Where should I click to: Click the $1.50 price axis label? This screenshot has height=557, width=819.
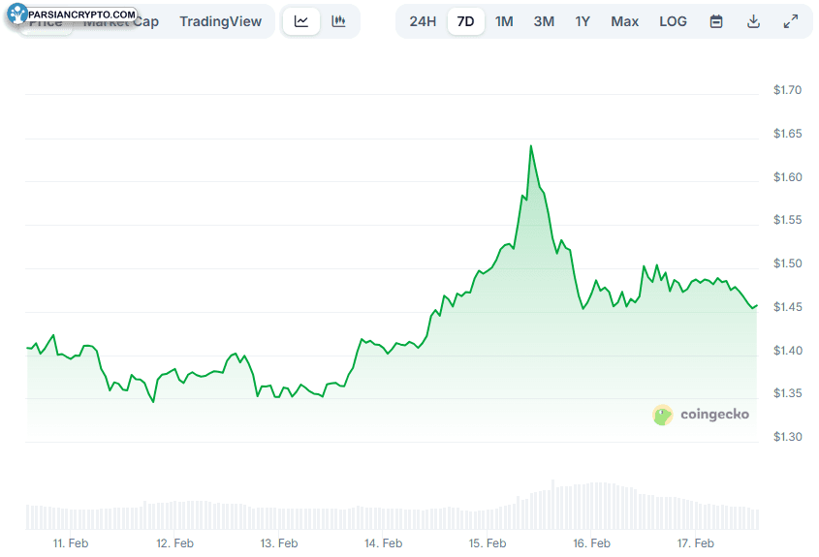point(787,263)
